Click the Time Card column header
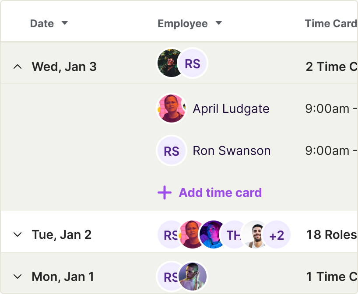Screen dimensions: 358x294 point(331,24)
